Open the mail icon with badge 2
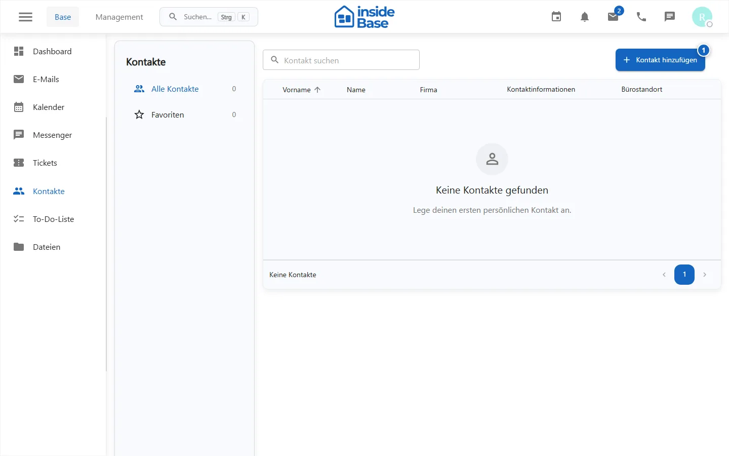 [x=613, y=17]
